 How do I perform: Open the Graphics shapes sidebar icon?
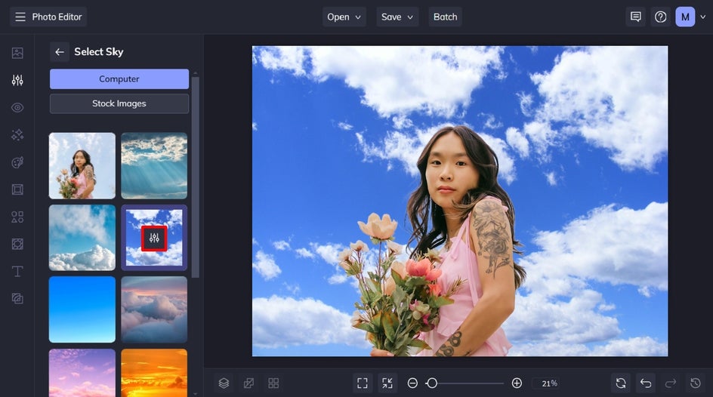17,217
